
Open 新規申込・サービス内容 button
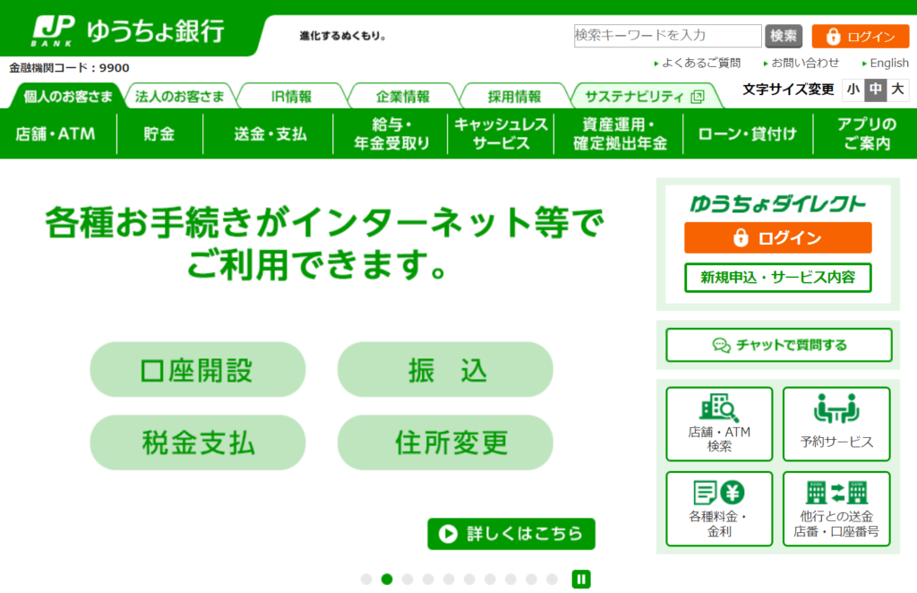click(x=778, y=277)
